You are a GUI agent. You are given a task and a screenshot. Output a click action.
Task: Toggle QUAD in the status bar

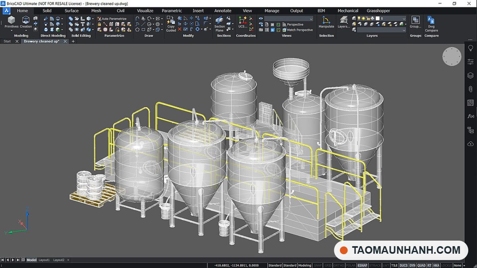[421, 265]
